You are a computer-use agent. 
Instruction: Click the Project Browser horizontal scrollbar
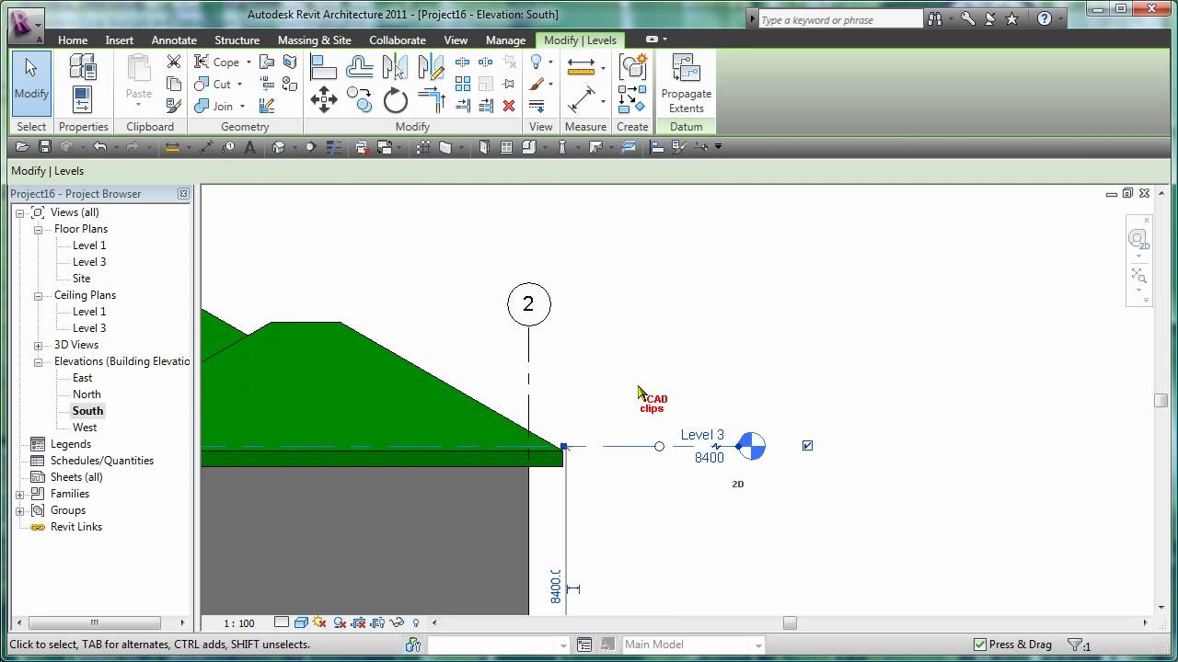pyautogui.click(x=94, y=622)
